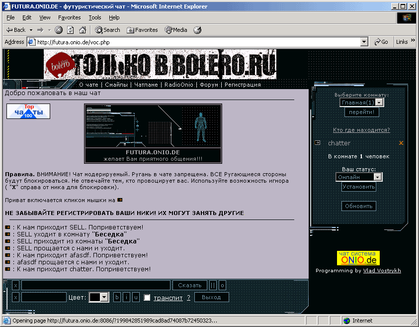419x327 pixels.
Task: Open the Главная(1) room dropdown
Action: coord(379,102)
